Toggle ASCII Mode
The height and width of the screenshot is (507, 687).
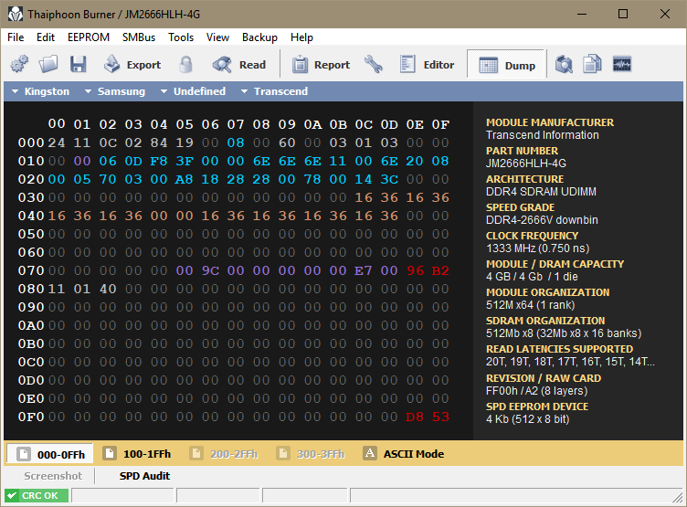404,453
